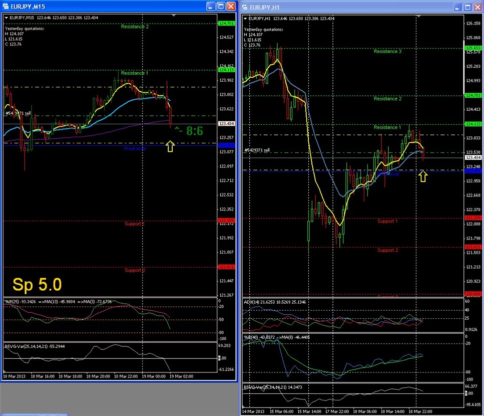
Task: Click the Yesterday quotations text in the M15 chart
Action: point(25,29)
